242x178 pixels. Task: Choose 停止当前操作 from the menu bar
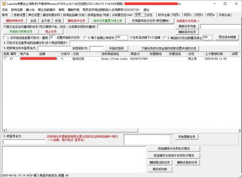[46, 10]
